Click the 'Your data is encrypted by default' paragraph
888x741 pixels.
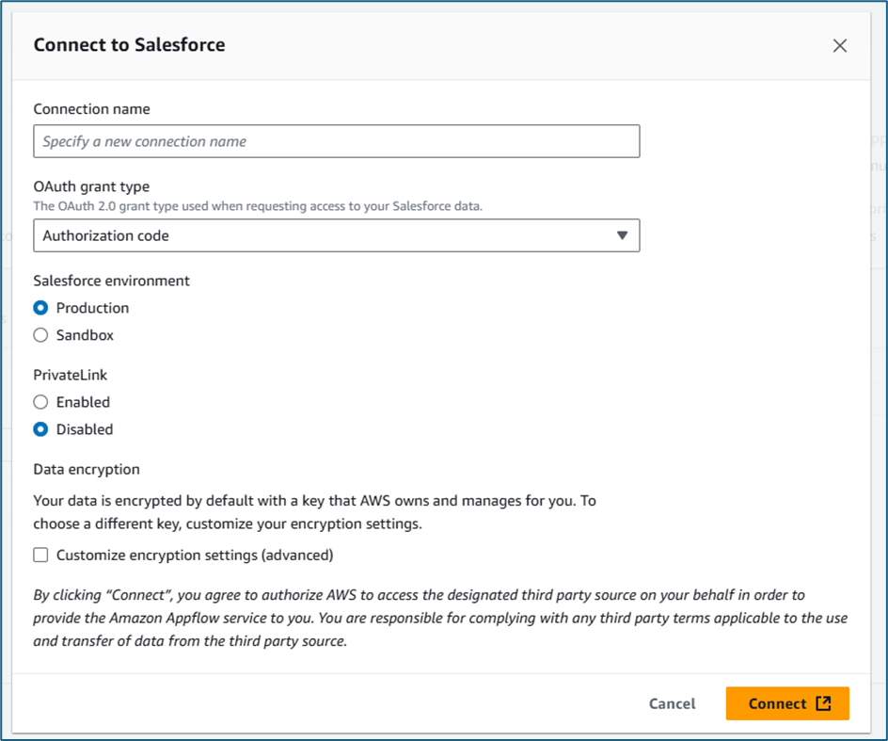(314, 512)
